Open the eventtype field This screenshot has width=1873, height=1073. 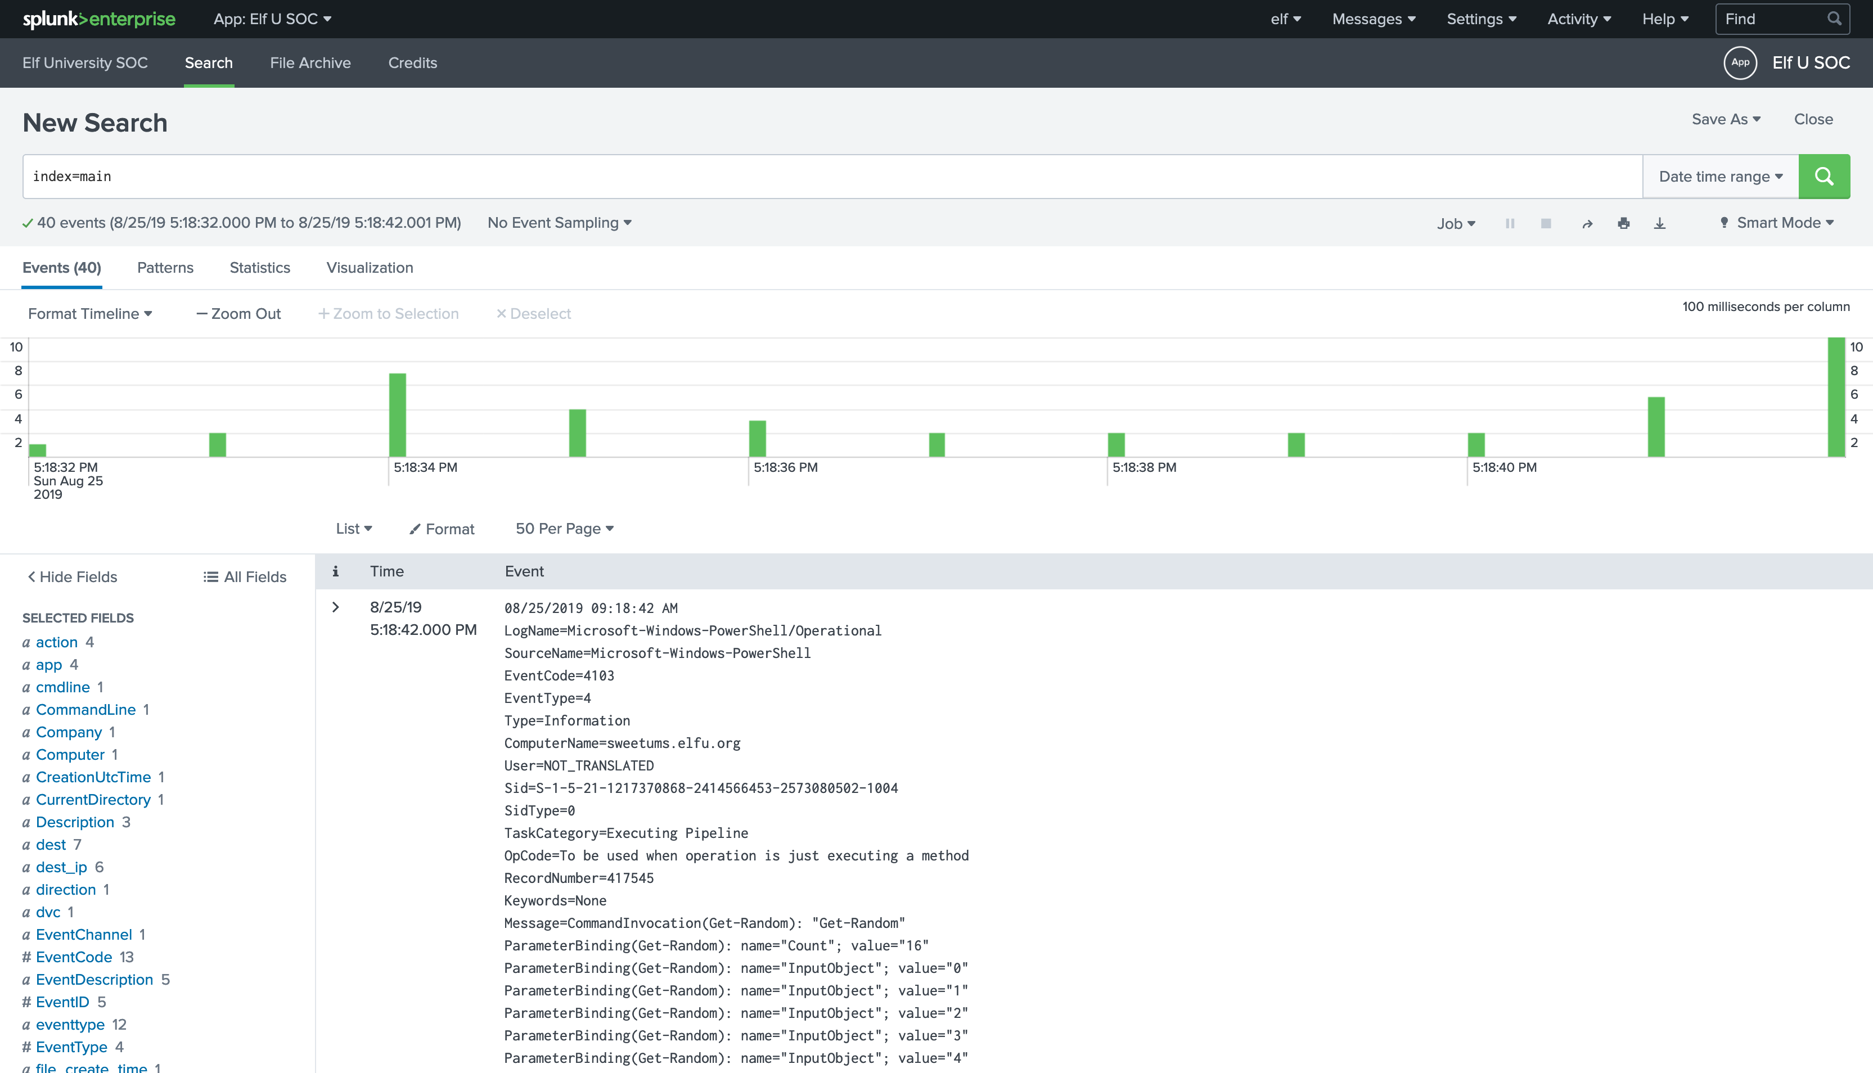[70, 1025]
